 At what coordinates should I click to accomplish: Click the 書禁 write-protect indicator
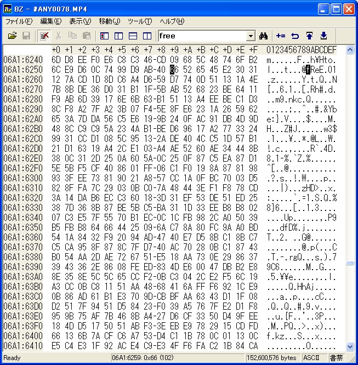point(336,357)
